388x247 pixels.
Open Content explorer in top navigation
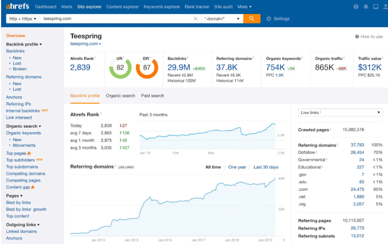(x=122, y=7)
